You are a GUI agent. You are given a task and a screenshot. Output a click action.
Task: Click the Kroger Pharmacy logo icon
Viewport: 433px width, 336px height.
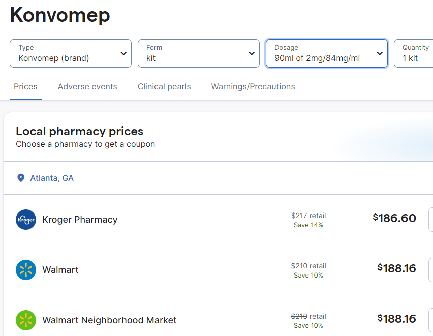point(26,220)
